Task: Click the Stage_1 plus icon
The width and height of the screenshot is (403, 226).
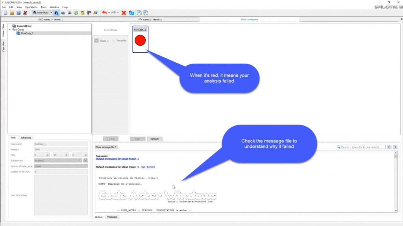Action: pyautogui.click(x=96, y=40)
